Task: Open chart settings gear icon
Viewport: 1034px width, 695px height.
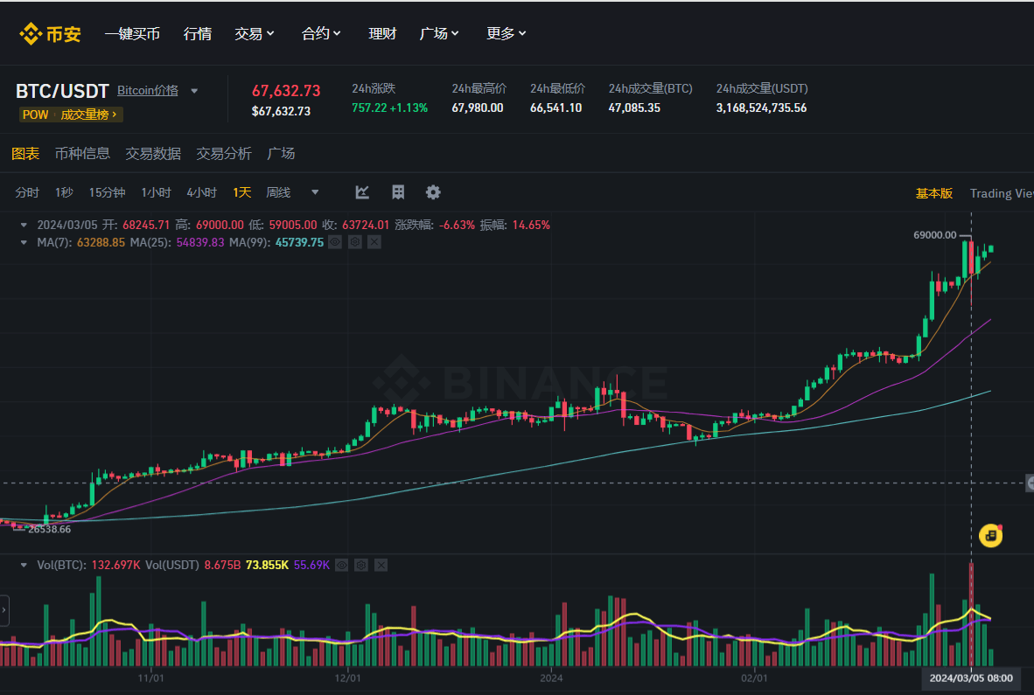Action: (433, 192)
